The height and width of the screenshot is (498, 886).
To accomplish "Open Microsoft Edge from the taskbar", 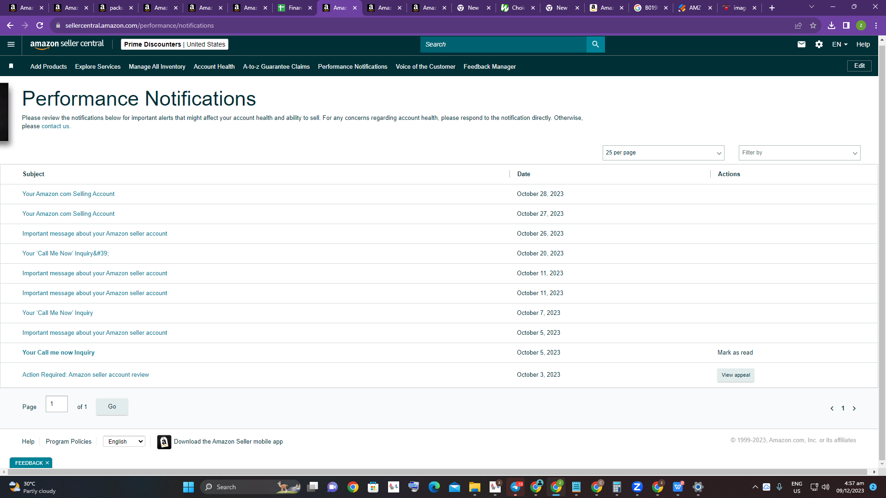I will tap(434, 487).
